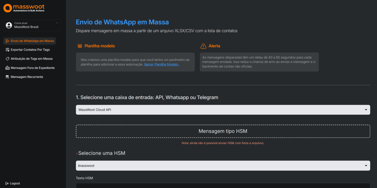Click the paper plane send icon in sidebar
Screen dimensions: 377x188
coord(7,41)
